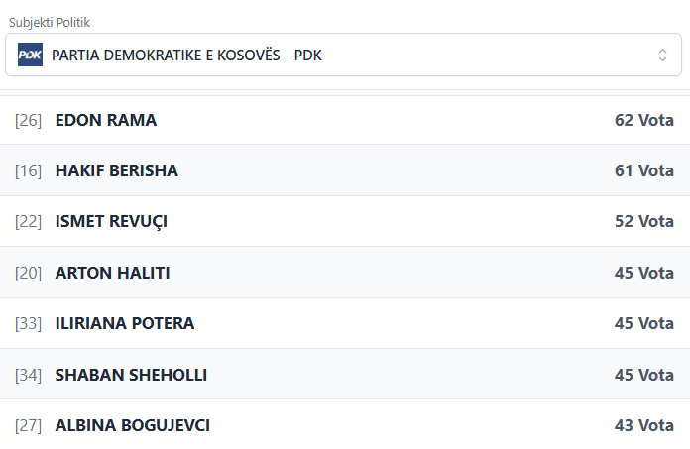The width and height of the screenshot is (690, 449).
Task: Click the Subjekti Politik label
Action: (x=57, y=22)
